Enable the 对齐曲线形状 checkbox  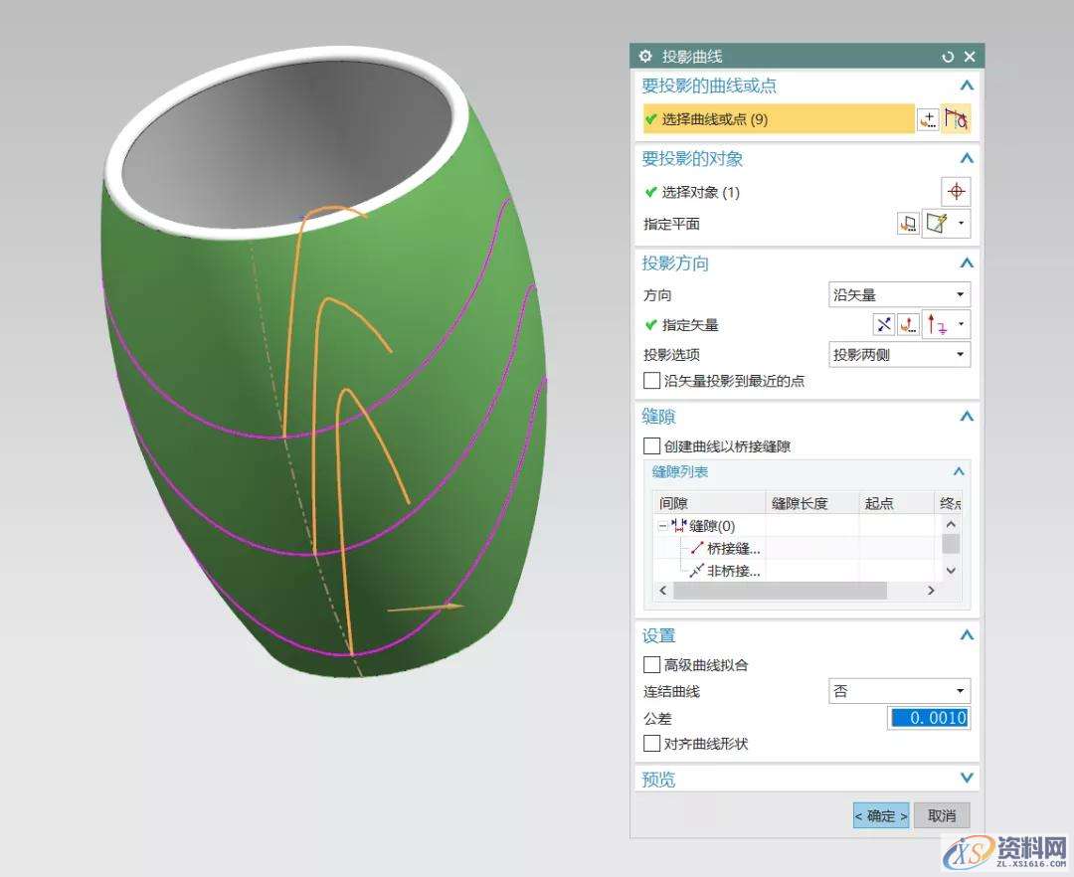point(652,744)
